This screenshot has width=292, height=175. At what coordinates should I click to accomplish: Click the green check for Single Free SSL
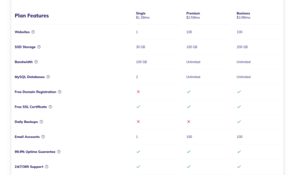pyautogui.click(x=138, y=107)
